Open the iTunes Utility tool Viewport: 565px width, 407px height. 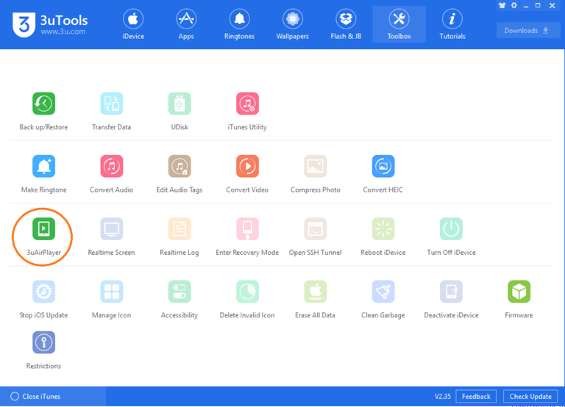247,104
